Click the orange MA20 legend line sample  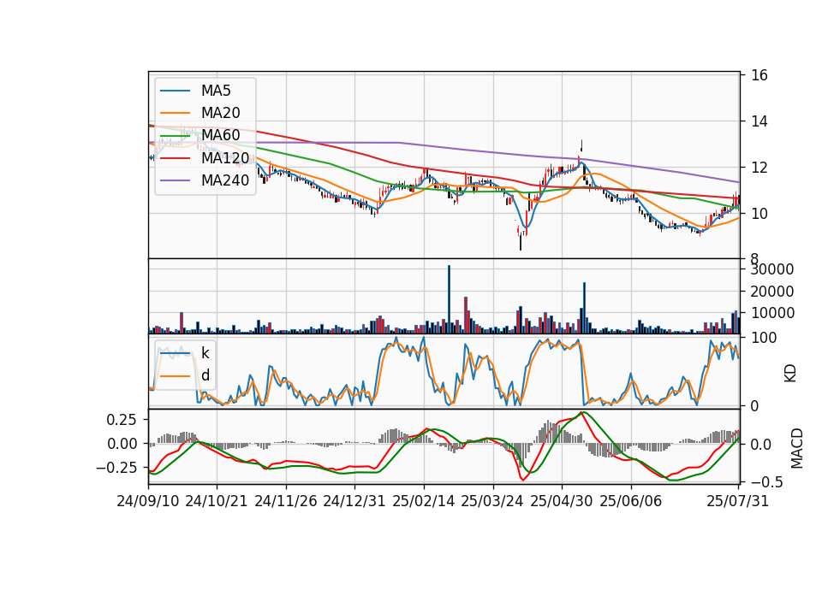pyautogui.click(x=175, y=113)
